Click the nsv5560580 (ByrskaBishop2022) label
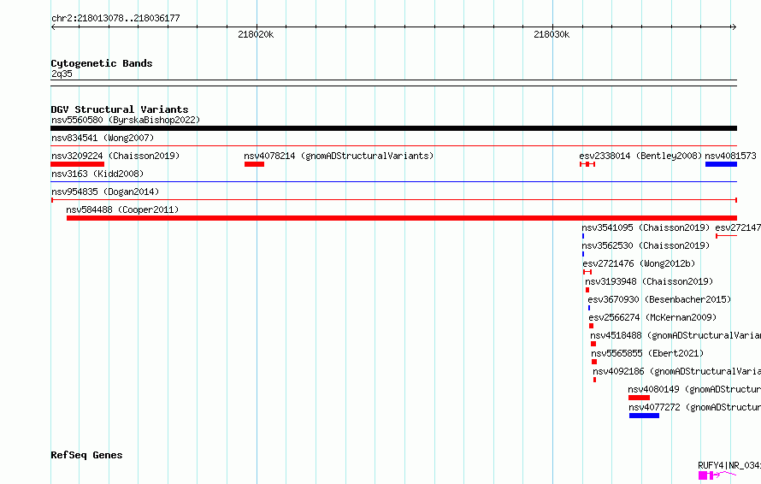The height and width of the screenshot is (484, 761). pyautogui.click(x=126, y=120)
